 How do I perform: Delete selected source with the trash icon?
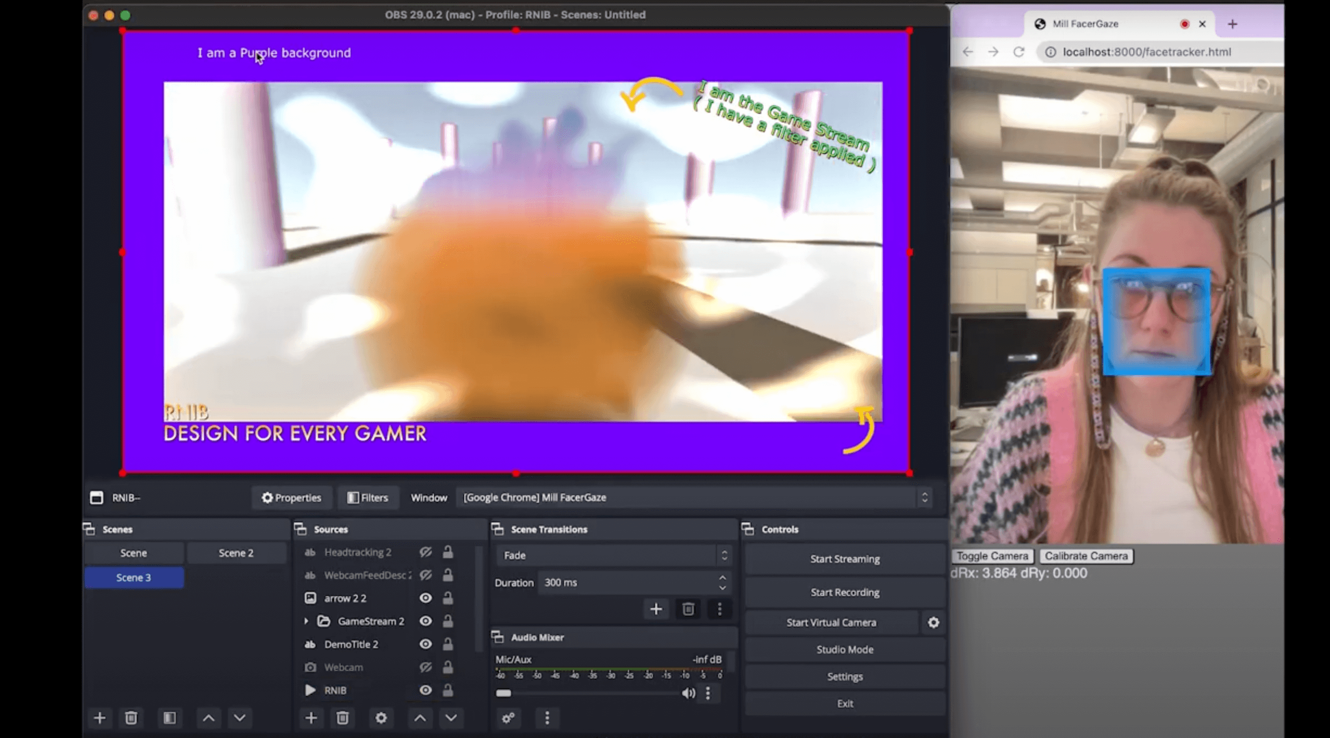click(x=342, y=718)
